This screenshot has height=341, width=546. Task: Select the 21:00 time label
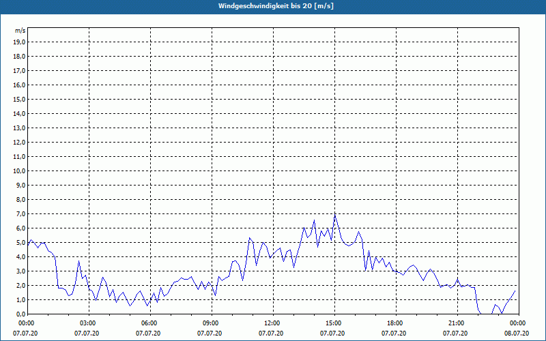[x=457, y=323]
